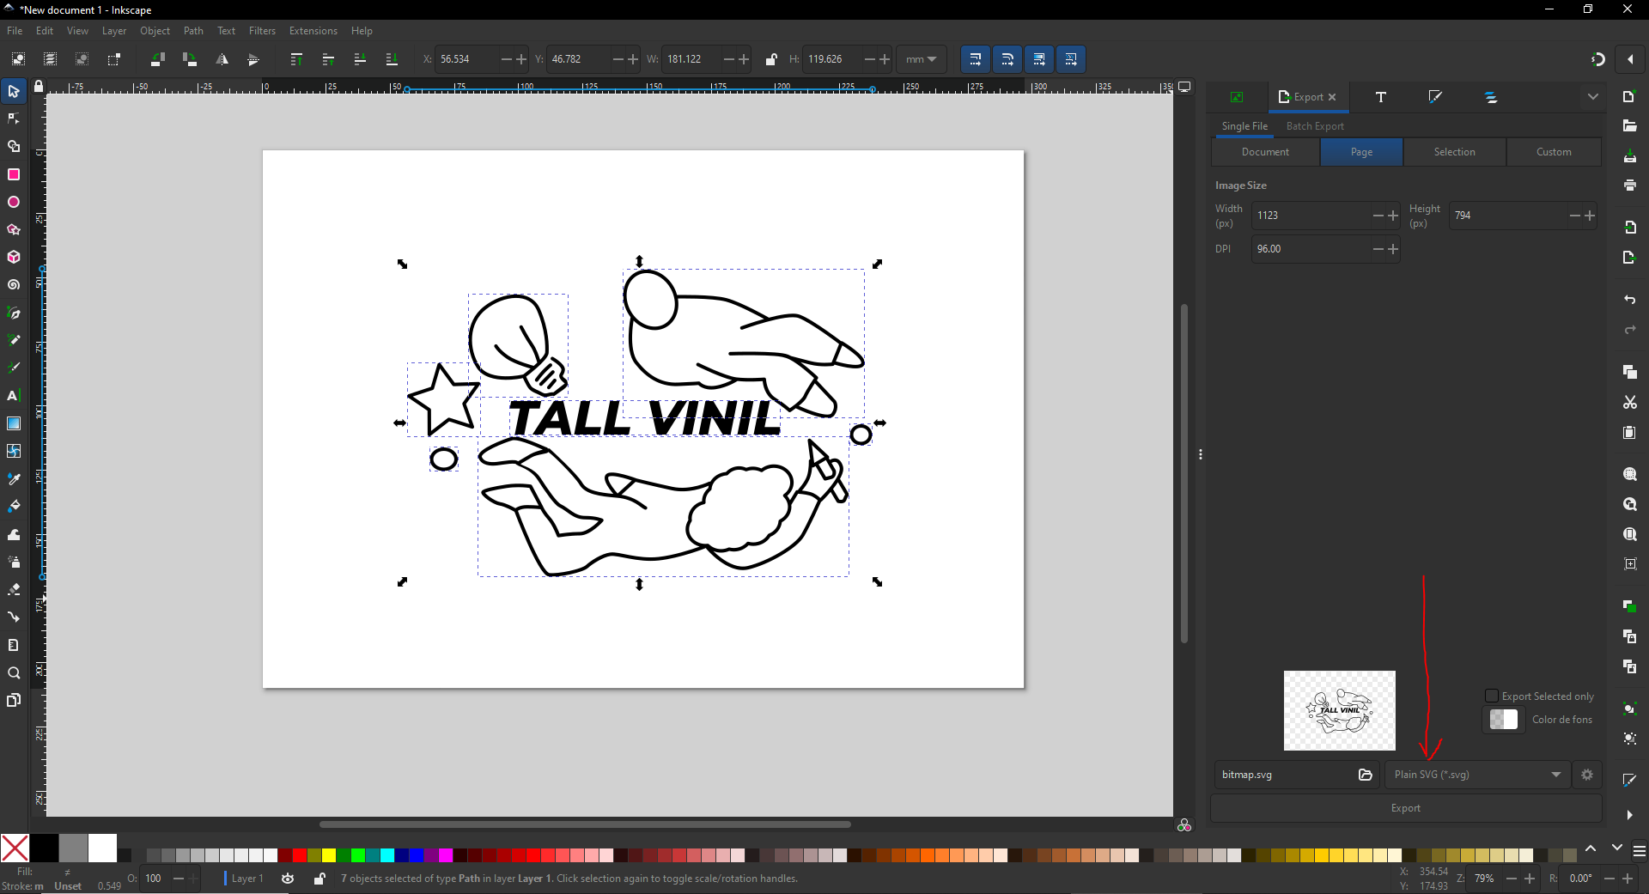
Task: Enable Export Selected only checkbox
Action: point(1492,696)
